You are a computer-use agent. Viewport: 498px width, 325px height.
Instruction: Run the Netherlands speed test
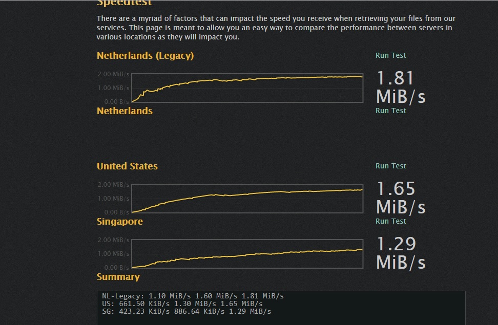click(x=390, y=111)
